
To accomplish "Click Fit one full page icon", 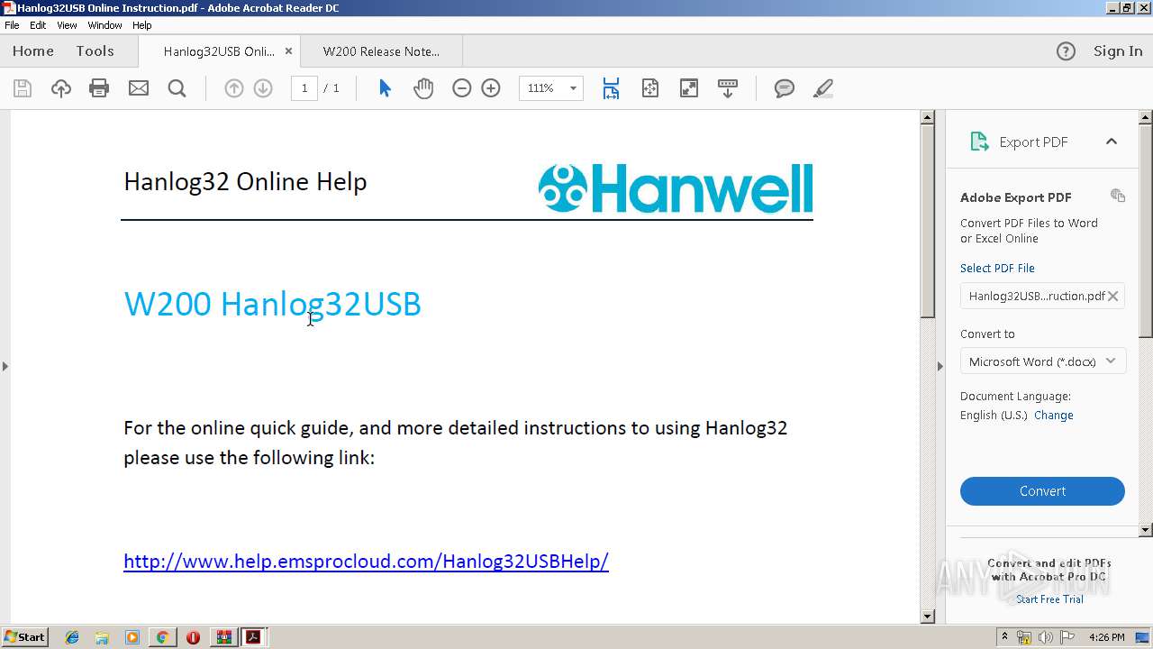I will coord(650,88).
